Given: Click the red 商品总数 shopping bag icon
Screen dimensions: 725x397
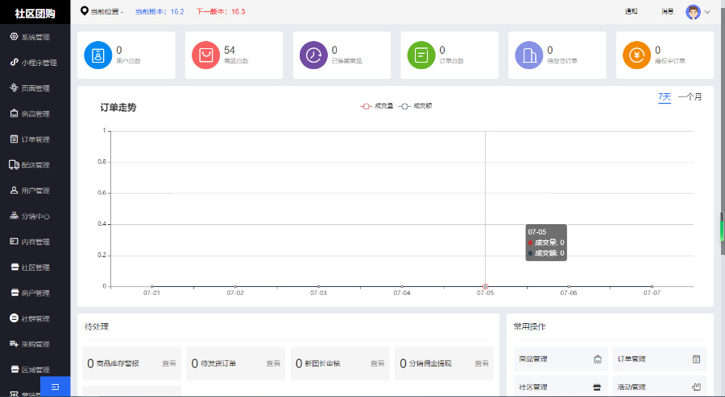Looking at the screenshot, I should (206, 55).
